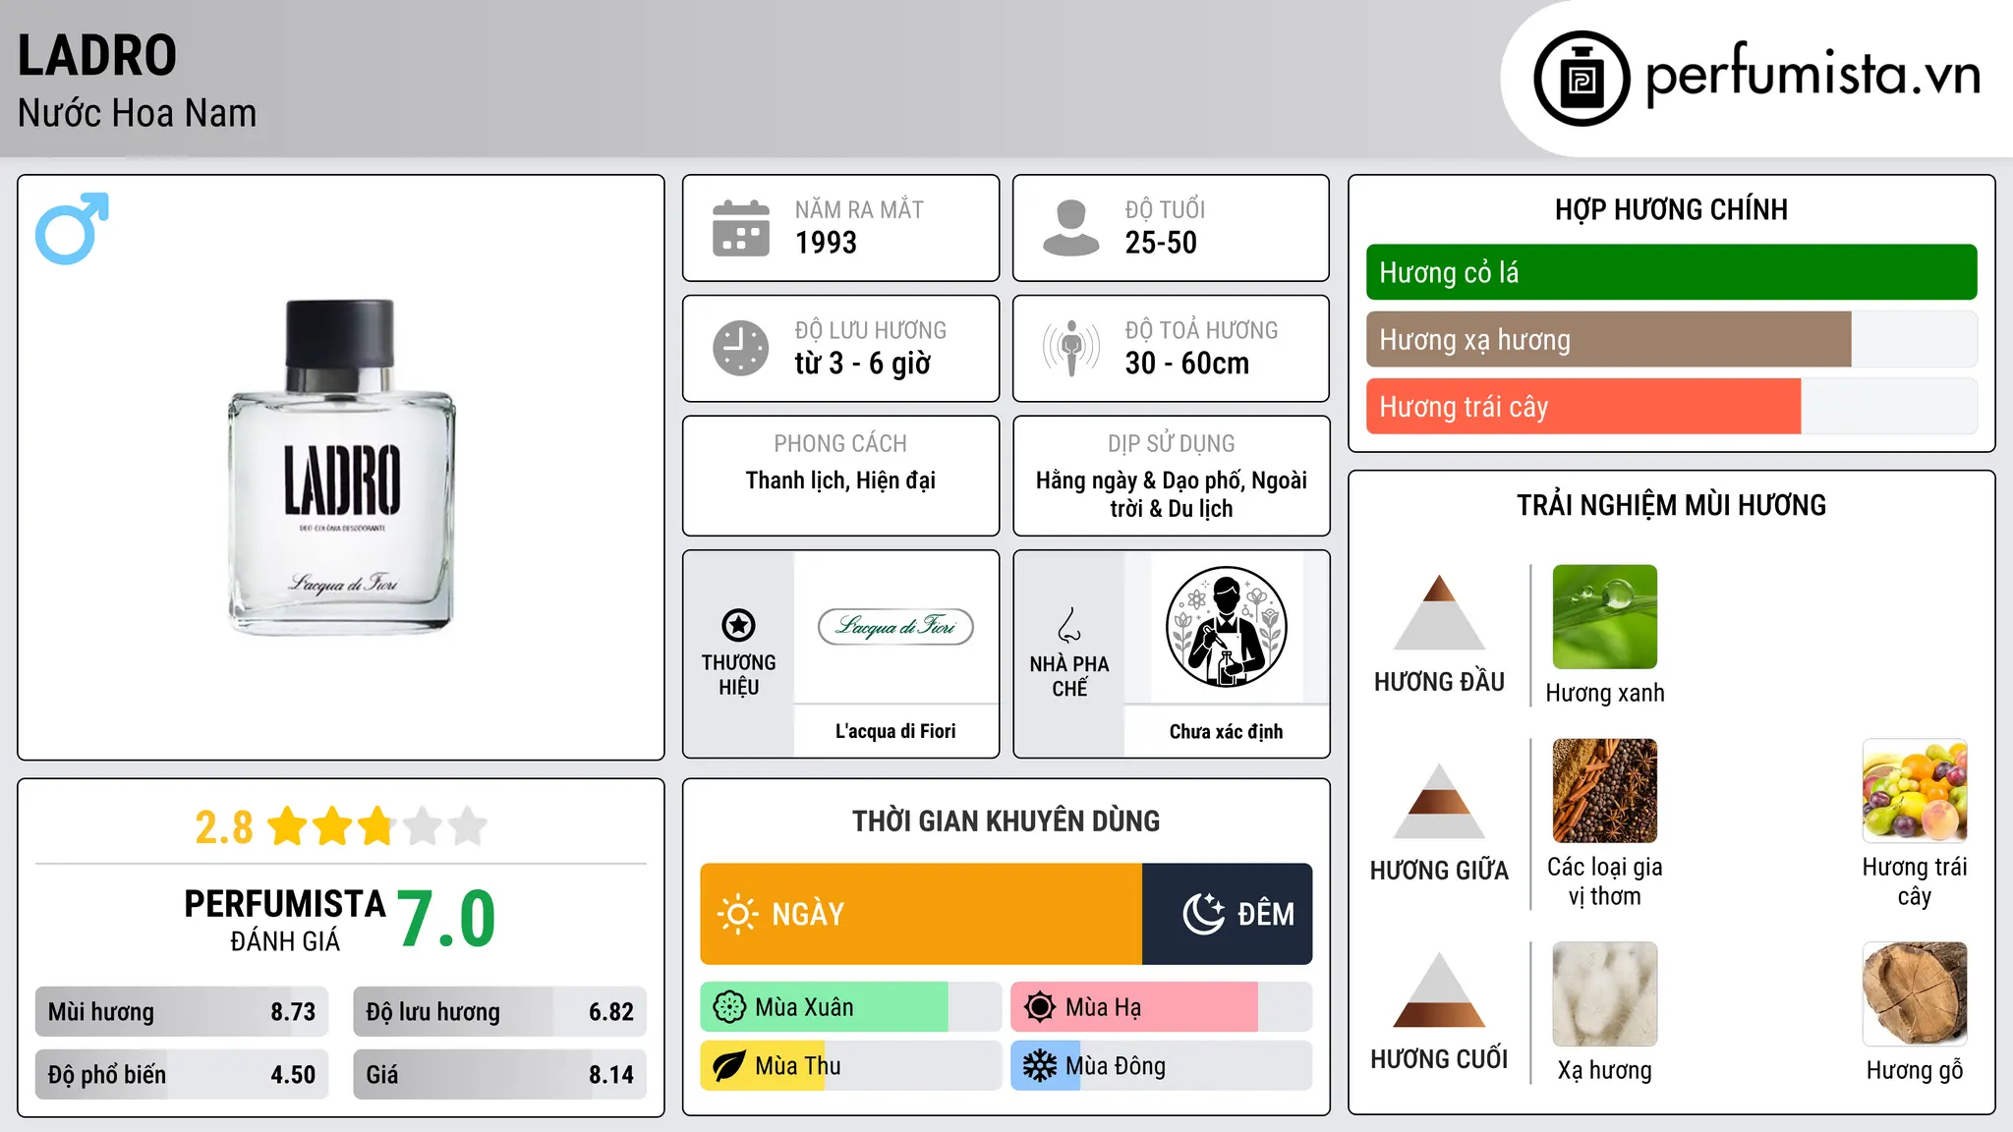
Task: Click the sillage icon beside Độ toả hương
Action: pos(1070,348)
